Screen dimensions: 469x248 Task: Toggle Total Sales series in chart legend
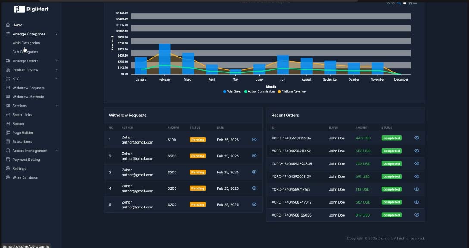tap(232, 91)
